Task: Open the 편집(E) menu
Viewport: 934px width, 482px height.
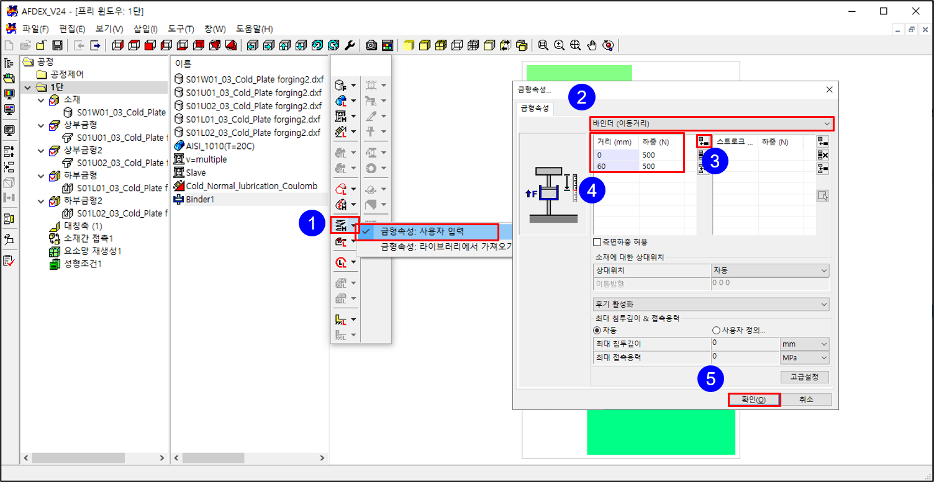Action: [x=72, y=29]
